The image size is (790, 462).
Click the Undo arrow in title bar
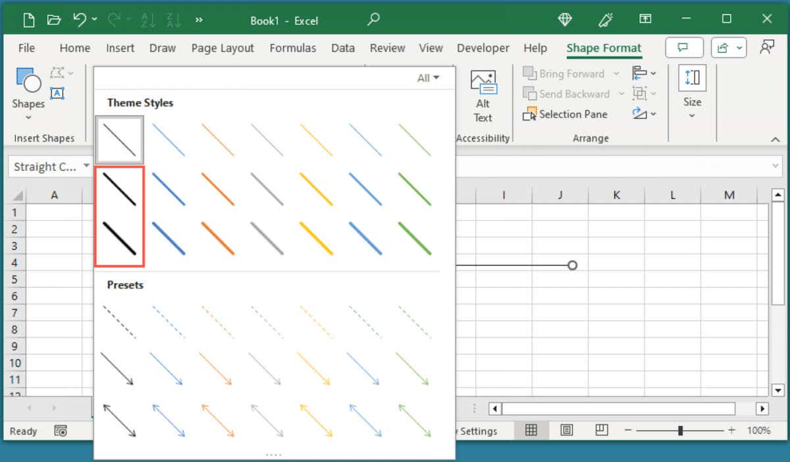(80, 20)
